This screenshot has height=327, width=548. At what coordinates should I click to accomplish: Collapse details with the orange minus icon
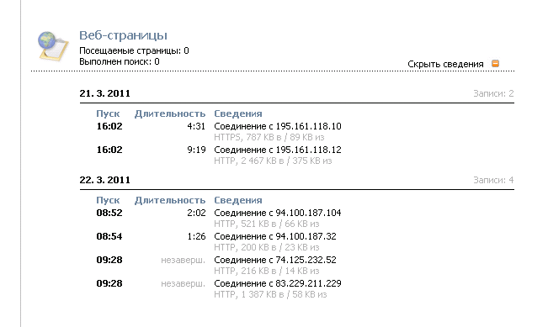pos(495,64)
